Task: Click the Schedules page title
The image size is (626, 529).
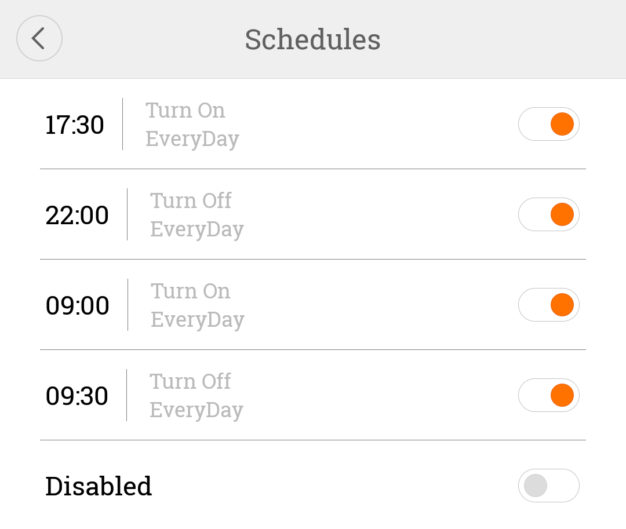Action: (312, 39)
